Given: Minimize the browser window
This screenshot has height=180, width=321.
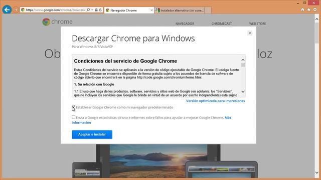Looking at the screenshot, I should click(298, 3).
